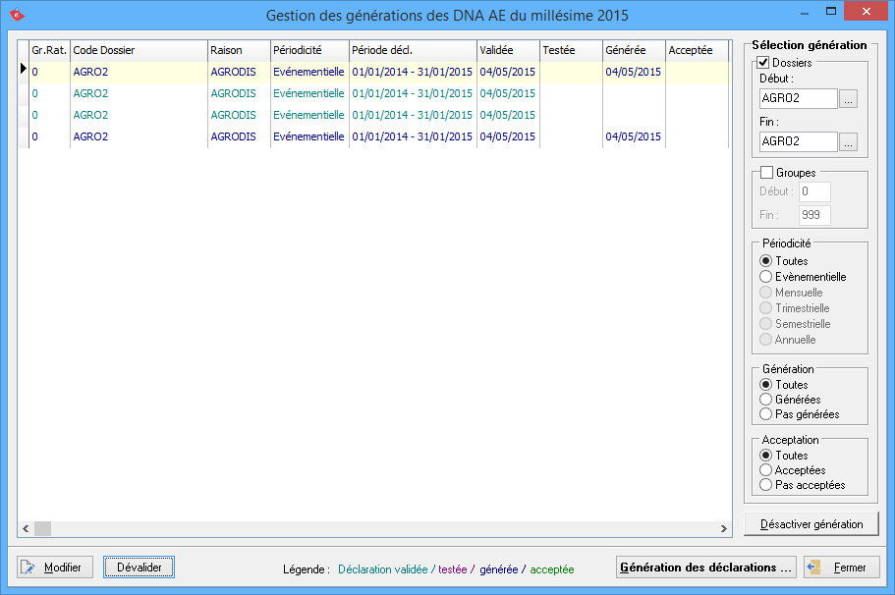Click Génération des déclarations button
Image resolution: width=895 pixels, height=595 pixels.
tap(705, 568)
